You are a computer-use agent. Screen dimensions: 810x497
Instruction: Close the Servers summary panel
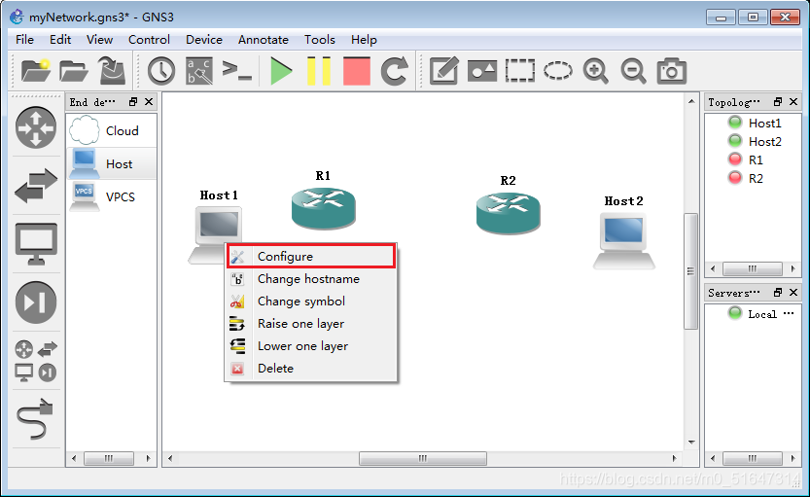pos(793,293)
